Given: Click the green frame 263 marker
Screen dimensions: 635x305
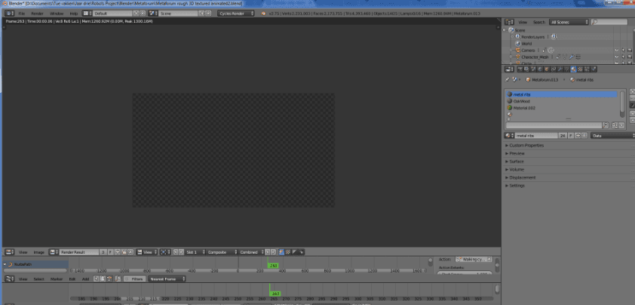Looking at the screenshot, I should click(x=274, y=266).
